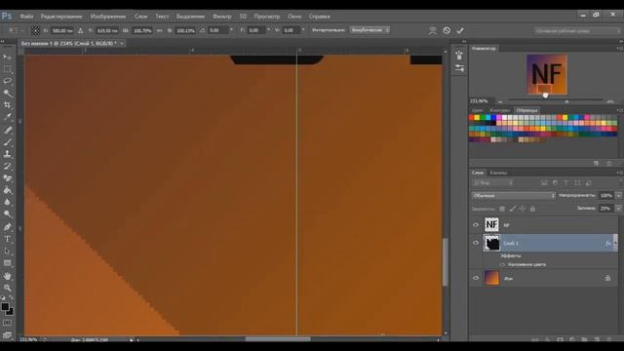This screenshot has width=624, height=351.
Task: Select the document tab Без имени-1
Action: [x=69, y=43]
